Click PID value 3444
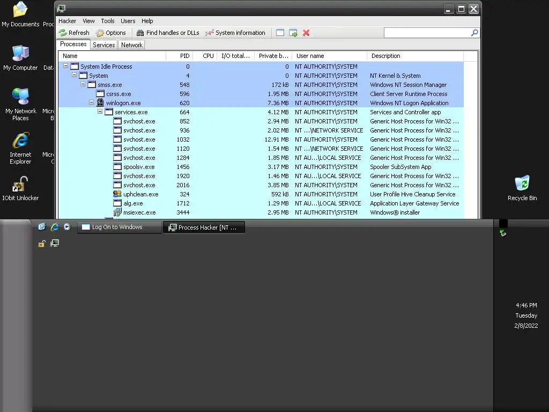This screenshot has height=412, width=549. click(183, 212)
